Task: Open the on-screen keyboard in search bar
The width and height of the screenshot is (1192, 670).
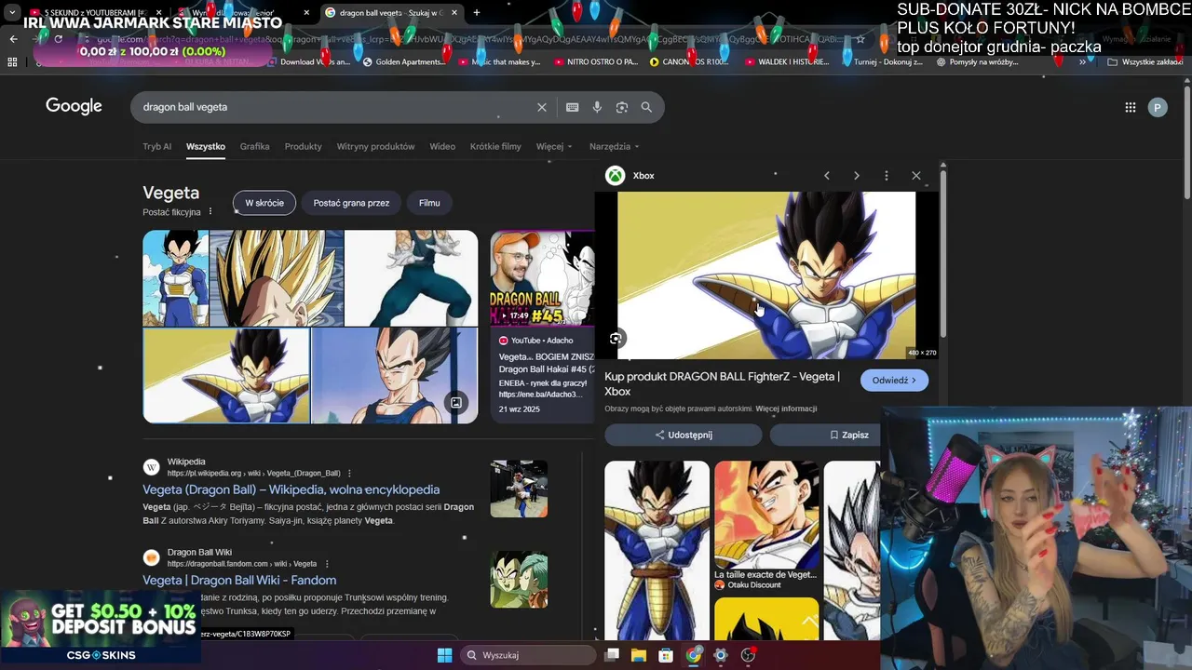Action: pos(572,107)
